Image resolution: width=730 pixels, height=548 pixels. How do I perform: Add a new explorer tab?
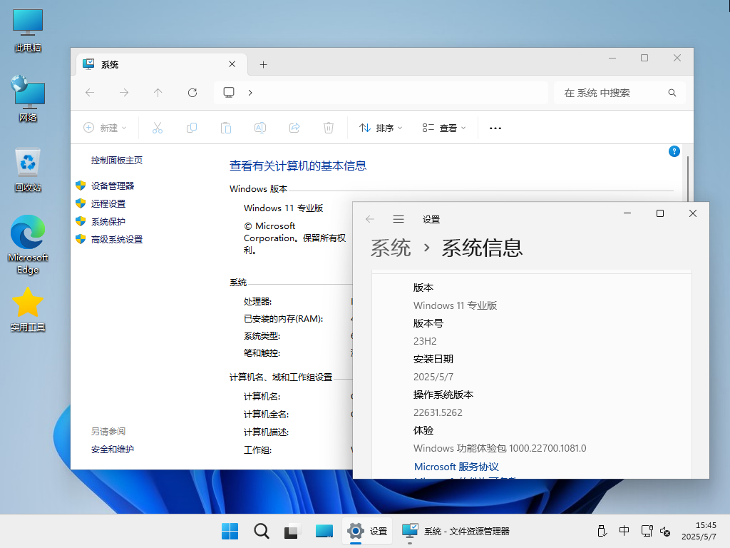[264, 65]
